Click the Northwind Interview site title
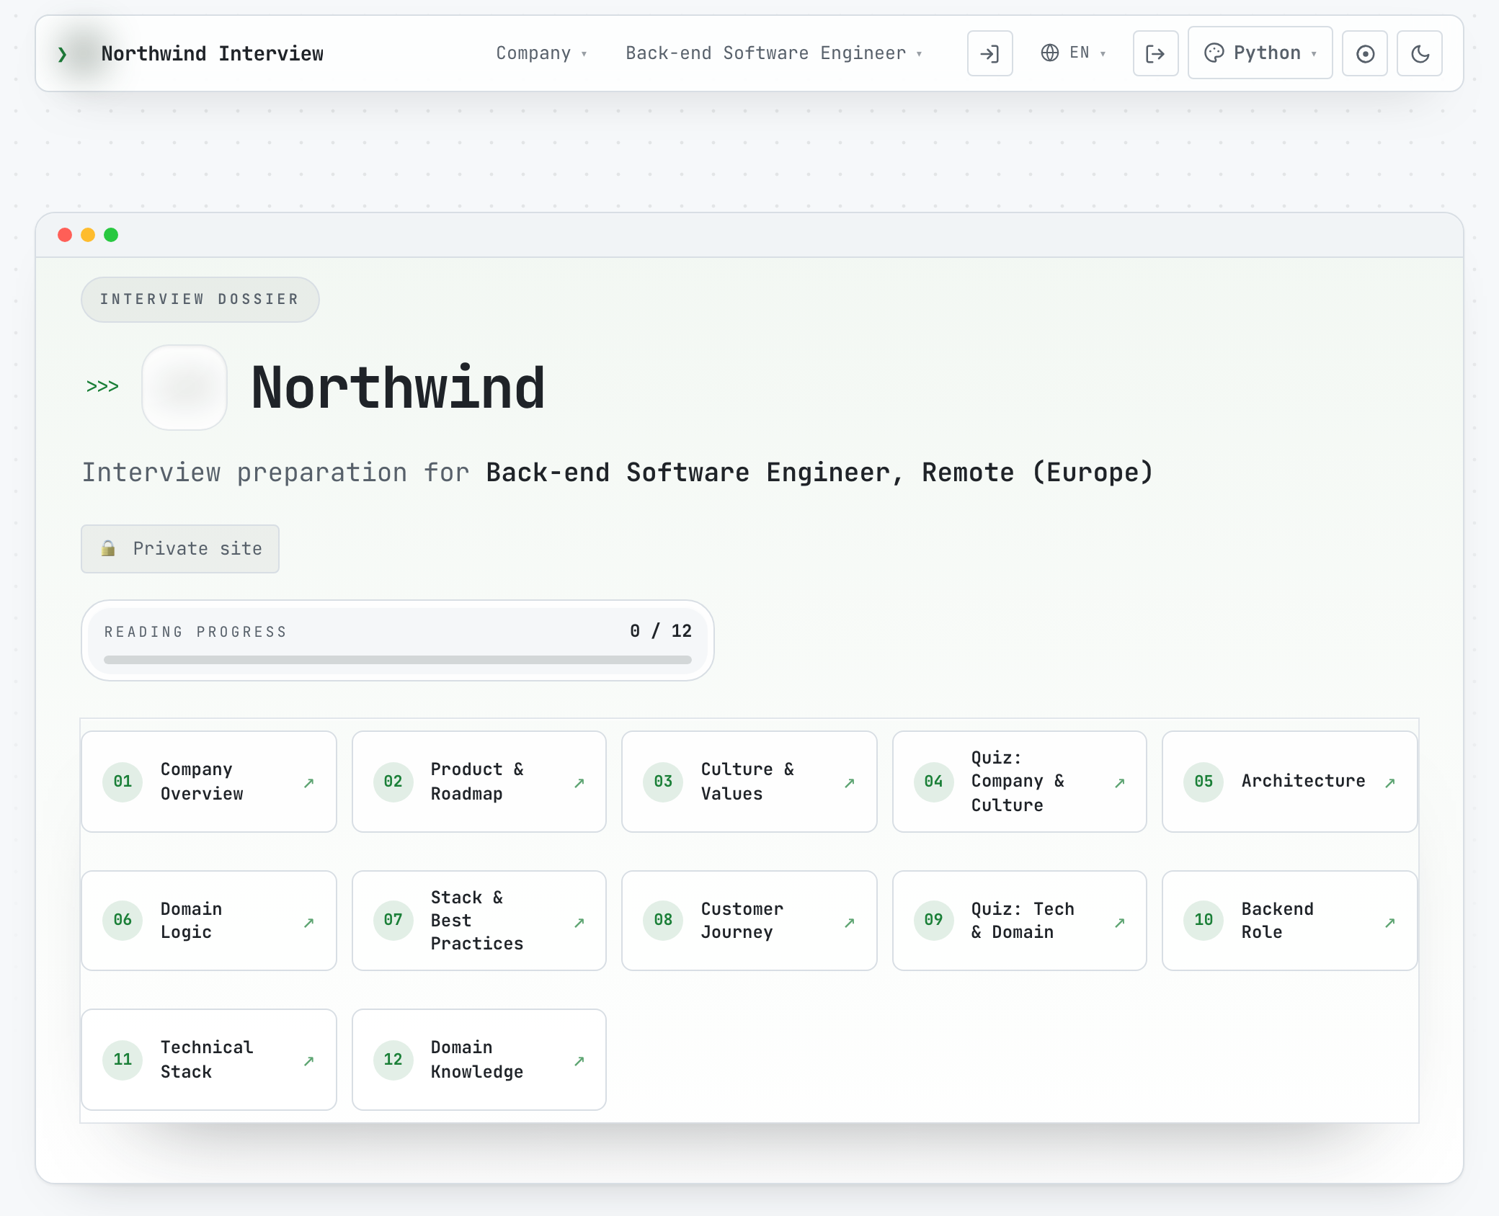This screenshot has height=1216, width=1499. click(213, 54)
